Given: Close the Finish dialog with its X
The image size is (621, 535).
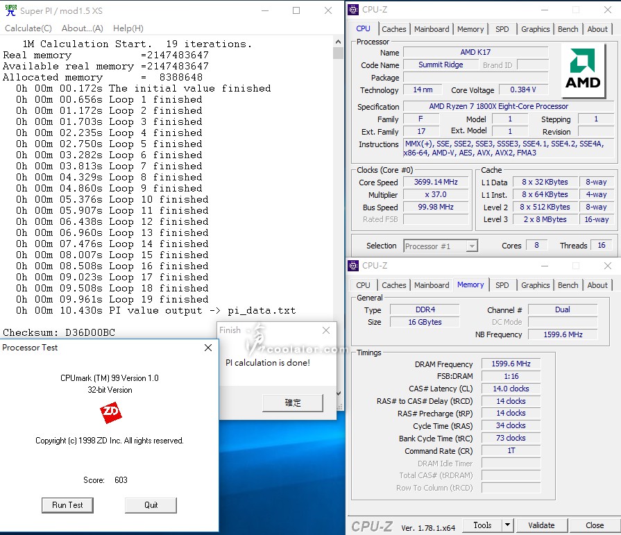Looking at the screenshot, I should [326, 330].
